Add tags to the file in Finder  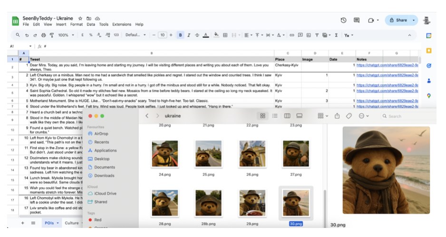349,116
